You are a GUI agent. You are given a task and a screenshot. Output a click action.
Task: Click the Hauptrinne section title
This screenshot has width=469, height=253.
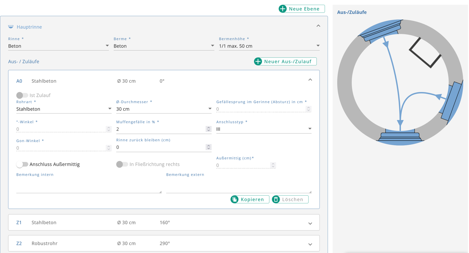(x=29, y=27)
